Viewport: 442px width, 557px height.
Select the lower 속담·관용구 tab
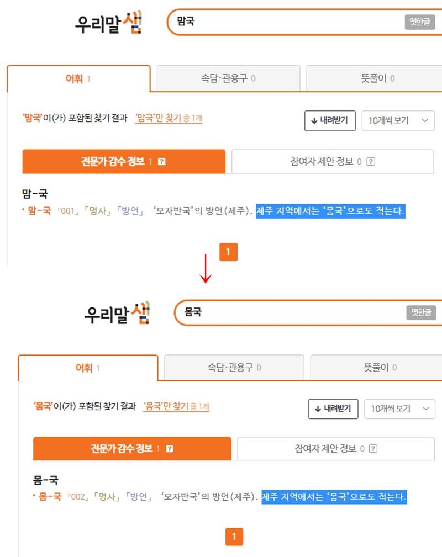(234, 368)
